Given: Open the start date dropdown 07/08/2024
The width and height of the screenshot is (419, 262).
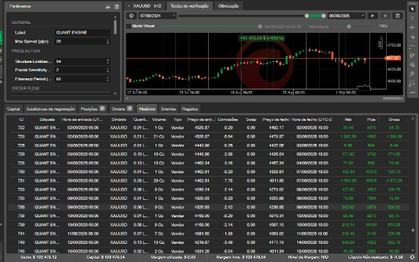Looking at the screenshot, I should coord(157,16).
